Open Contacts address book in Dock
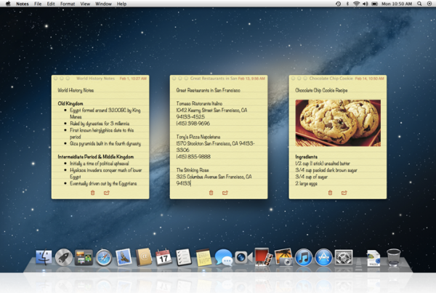The height and width of the screenshot is (293, 436). (x=144, y=257)
